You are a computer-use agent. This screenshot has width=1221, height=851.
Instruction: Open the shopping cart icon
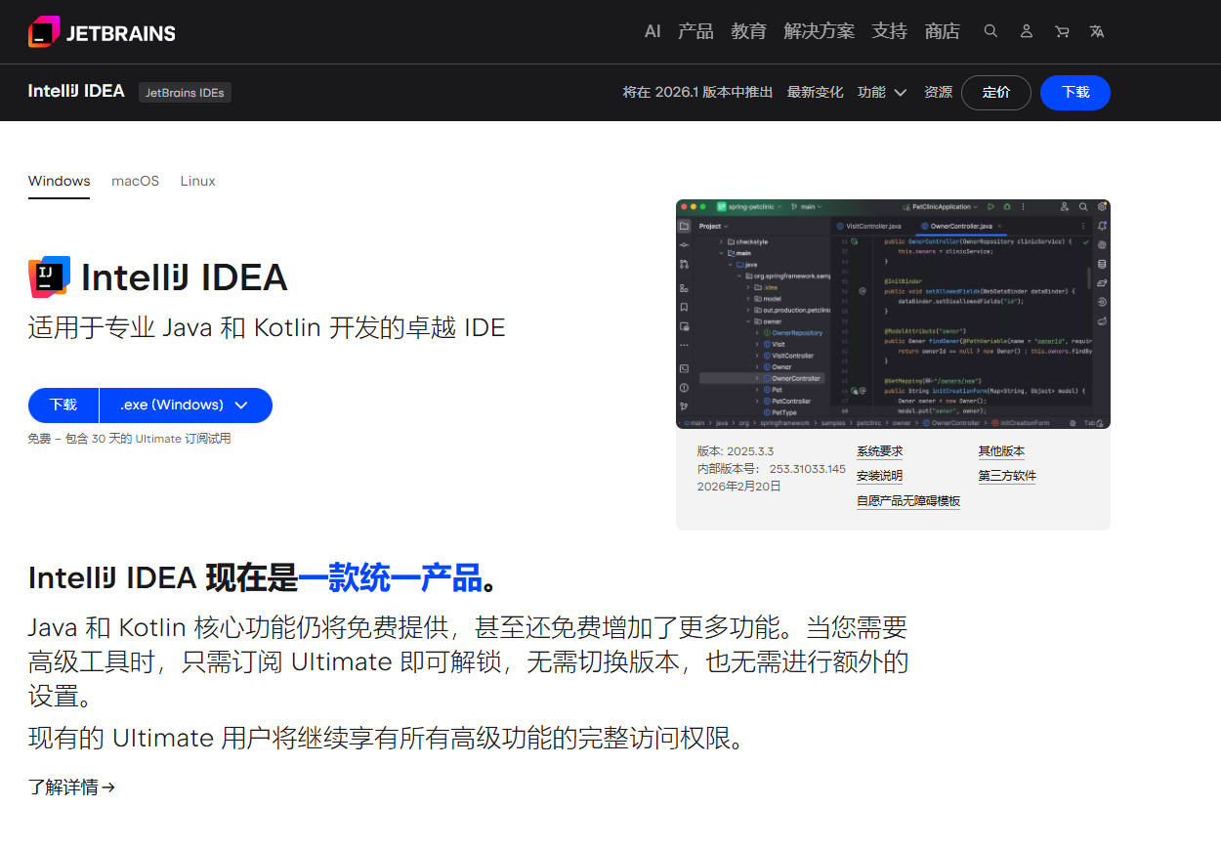[x=1062, y=31]
